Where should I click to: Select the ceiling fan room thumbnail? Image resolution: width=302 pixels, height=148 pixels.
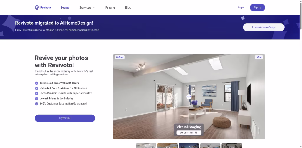[x=210, y=145]
